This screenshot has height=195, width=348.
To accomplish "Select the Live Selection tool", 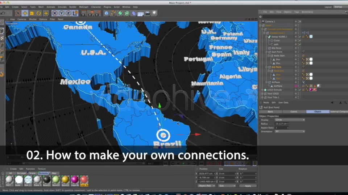I will pyautogui.click(x=18, y=13).
